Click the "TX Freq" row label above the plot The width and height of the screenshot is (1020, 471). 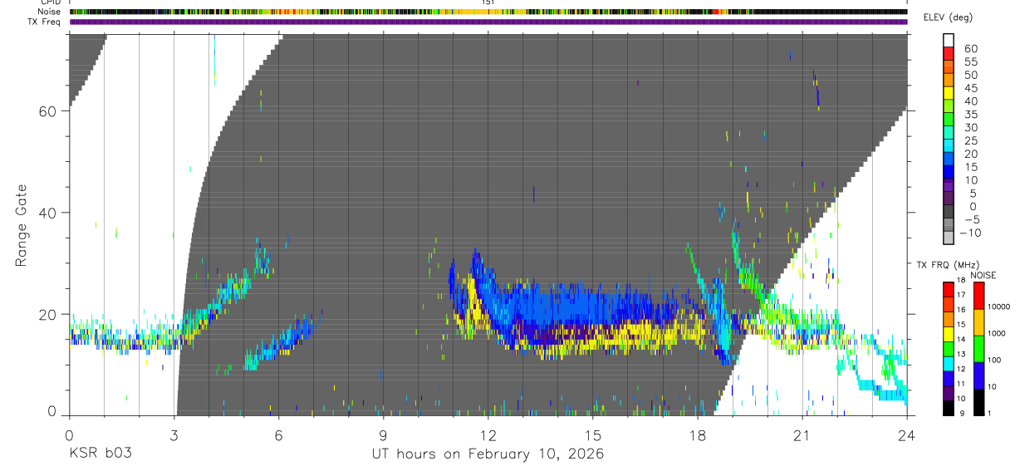pyautogui.click(x=46, y=21)
